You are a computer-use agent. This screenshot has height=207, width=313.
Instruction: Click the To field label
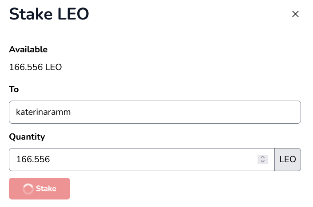coord(14,89)
